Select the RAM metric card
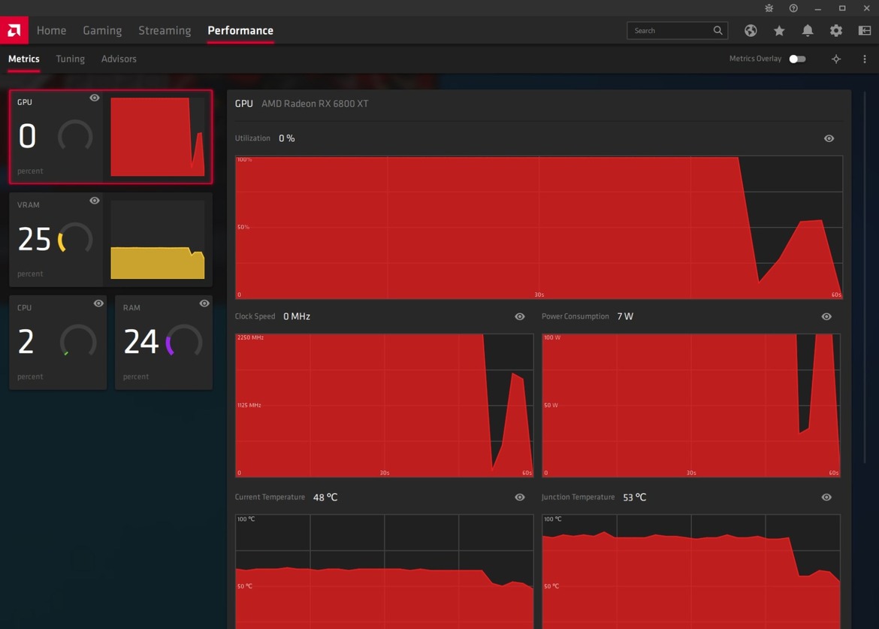The width and height of the screenshot is (879, 629). [164, 343]
